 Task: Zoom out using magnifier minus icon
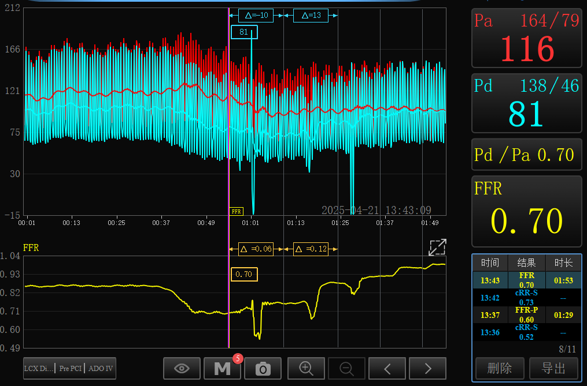346,369
